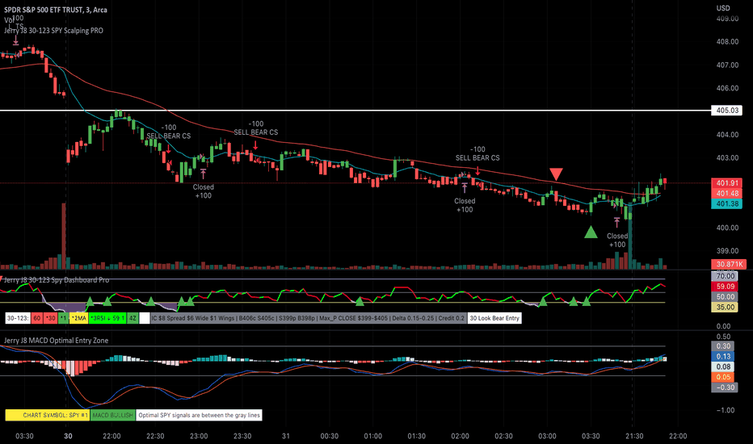Image resolution: width=753 pixels, height=444 pixels.
Task: Click the red arrow under first SELL BEAR CS
Action: pyautogui.click(x=169, y=148)
